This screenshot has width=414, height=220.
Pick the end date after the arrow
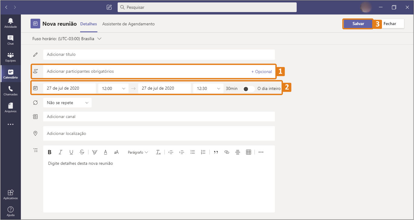[x=165, y=88]
